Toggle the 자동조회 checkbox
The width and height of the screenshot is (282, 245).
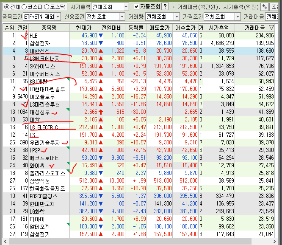[x=136, y=7]
